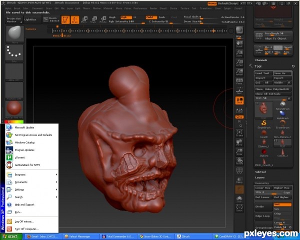
Task: Open the Brush menu in ZBrush menu bar
Action: point(17,8)
